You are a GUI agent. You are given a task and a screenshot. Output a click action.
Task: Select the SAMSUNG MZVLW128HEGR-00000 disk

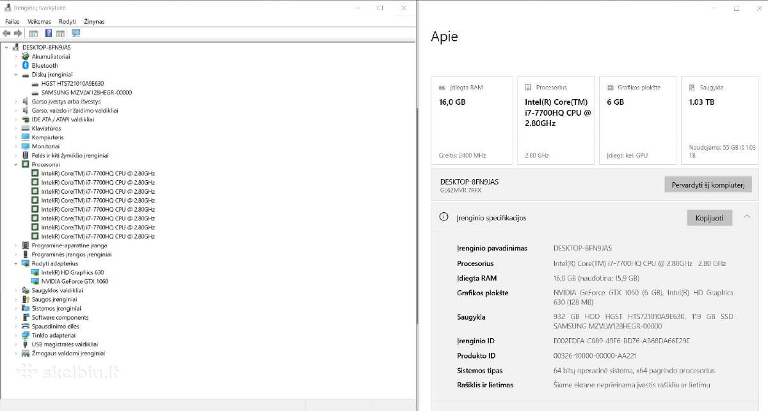point(86,92)
